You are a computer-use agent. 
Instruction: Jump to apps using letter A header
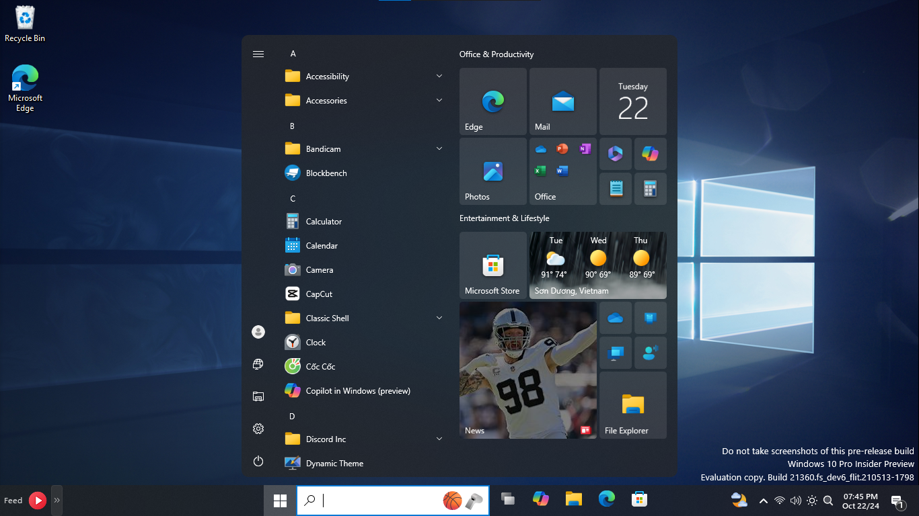click(293, 53)
